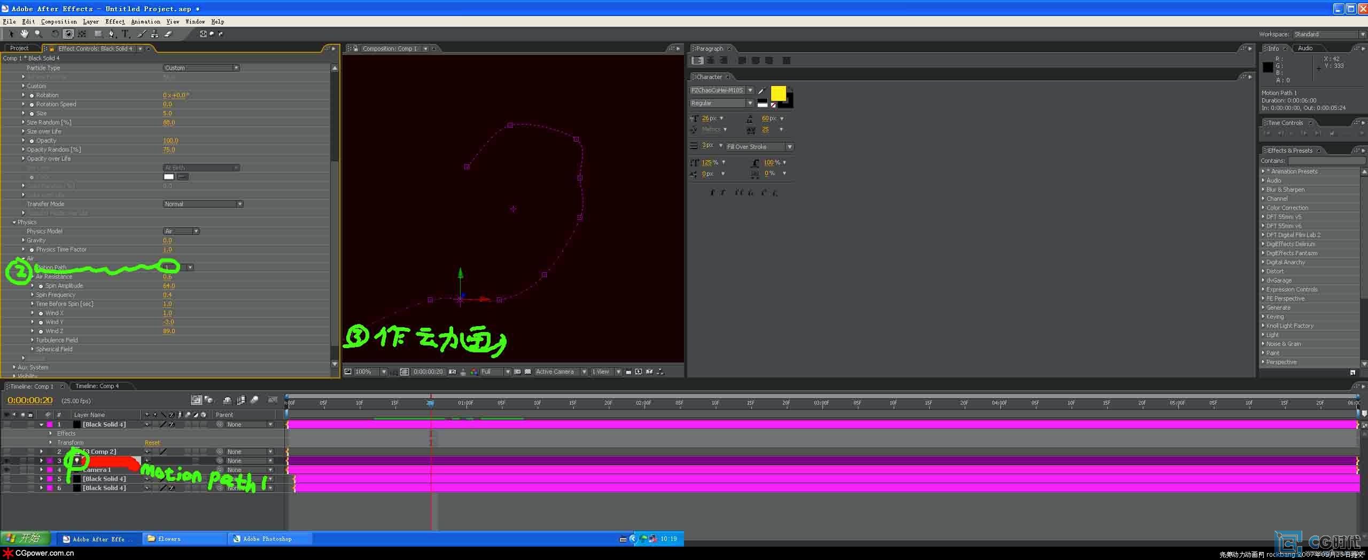Select the Selection arrow tool

[x=11, y=34]
